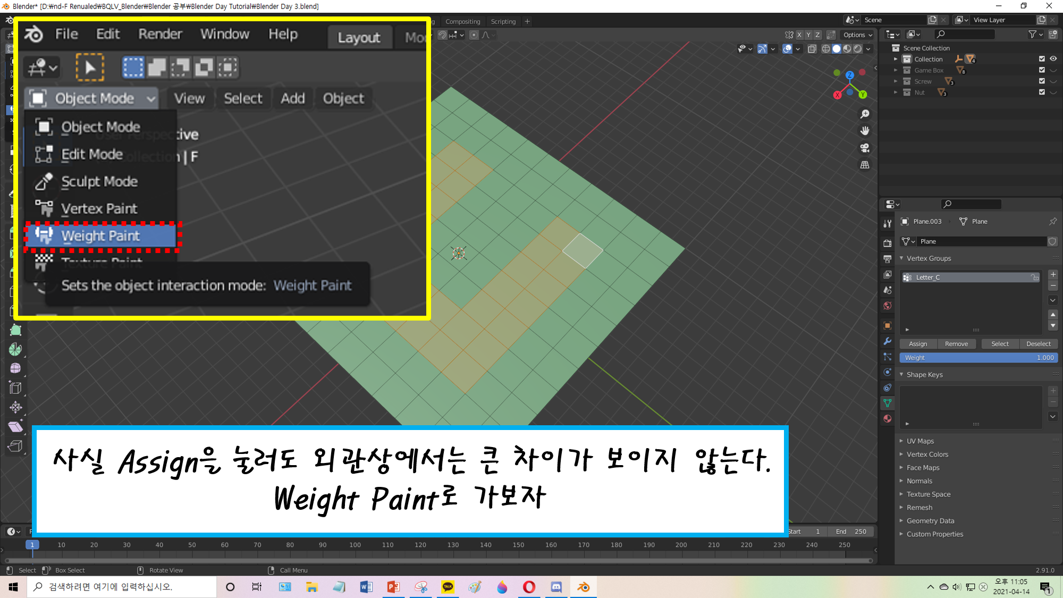
Task: Click the Weight value slider
Action: (978, 358)
